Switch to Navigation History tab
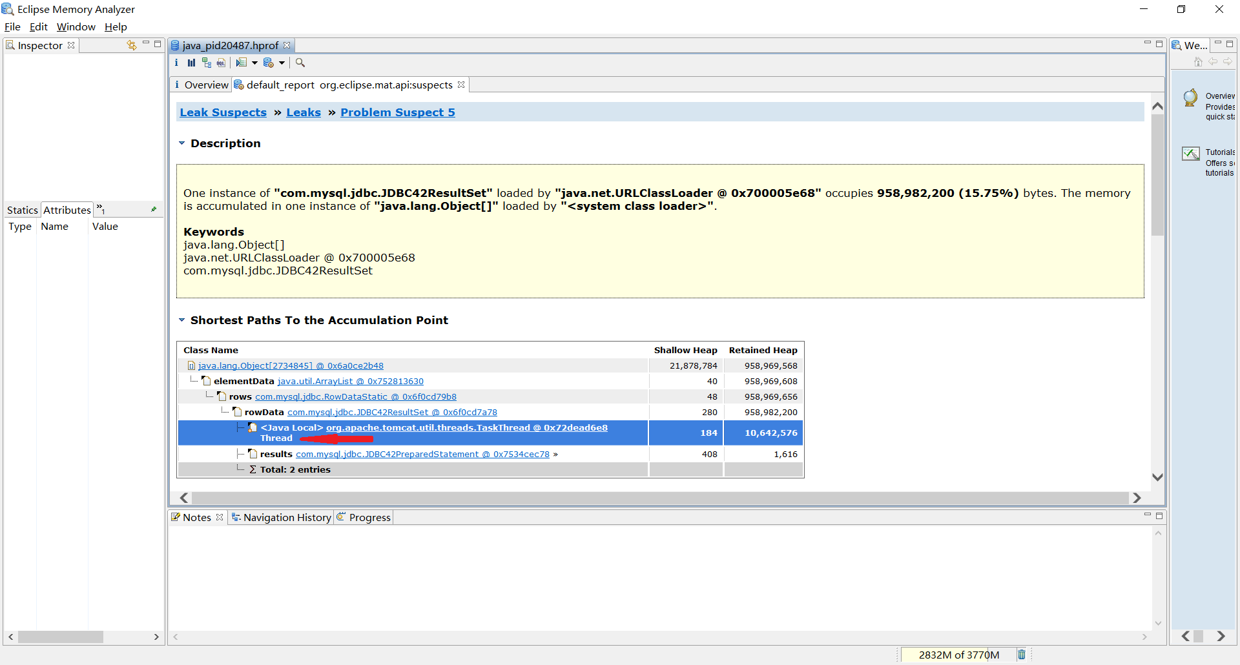The image size is (1240, 665). 282,517
